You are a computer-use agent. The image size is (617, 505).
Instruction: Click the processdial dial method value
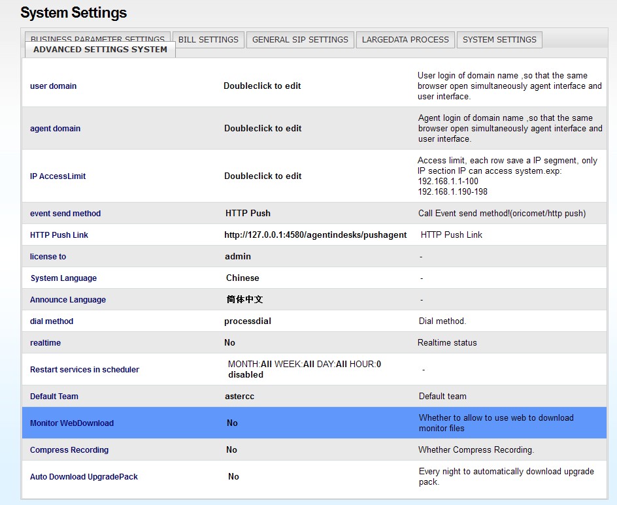[x=248, y=321]
